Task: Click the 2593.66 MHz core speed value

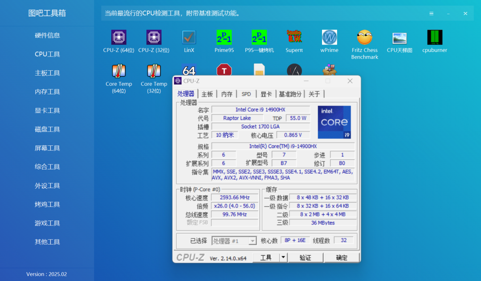Action: click(235, 197)
